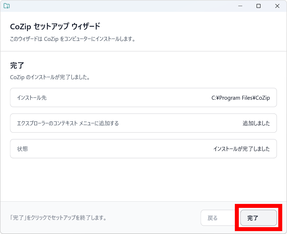Image resolution: width=287 pixels, height=234 pixels.
Task: Maximize the CoZip setup wizard window
Action: point(258,6)
